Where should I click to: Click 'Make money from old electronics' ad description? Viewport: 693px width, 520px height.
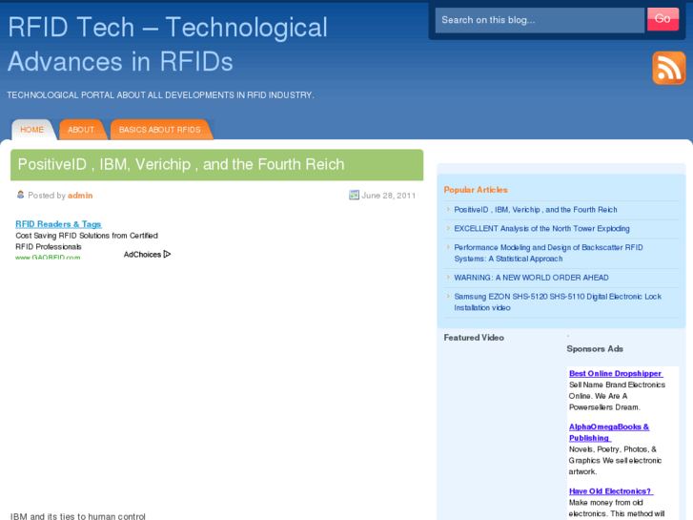point(617,508)
